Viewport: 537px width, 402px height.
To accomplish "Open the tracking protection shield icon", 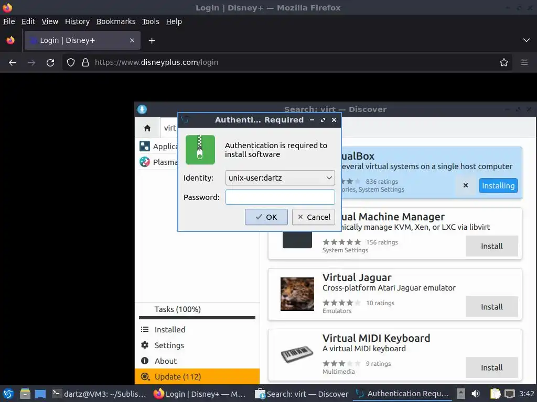I will (71, 63).
